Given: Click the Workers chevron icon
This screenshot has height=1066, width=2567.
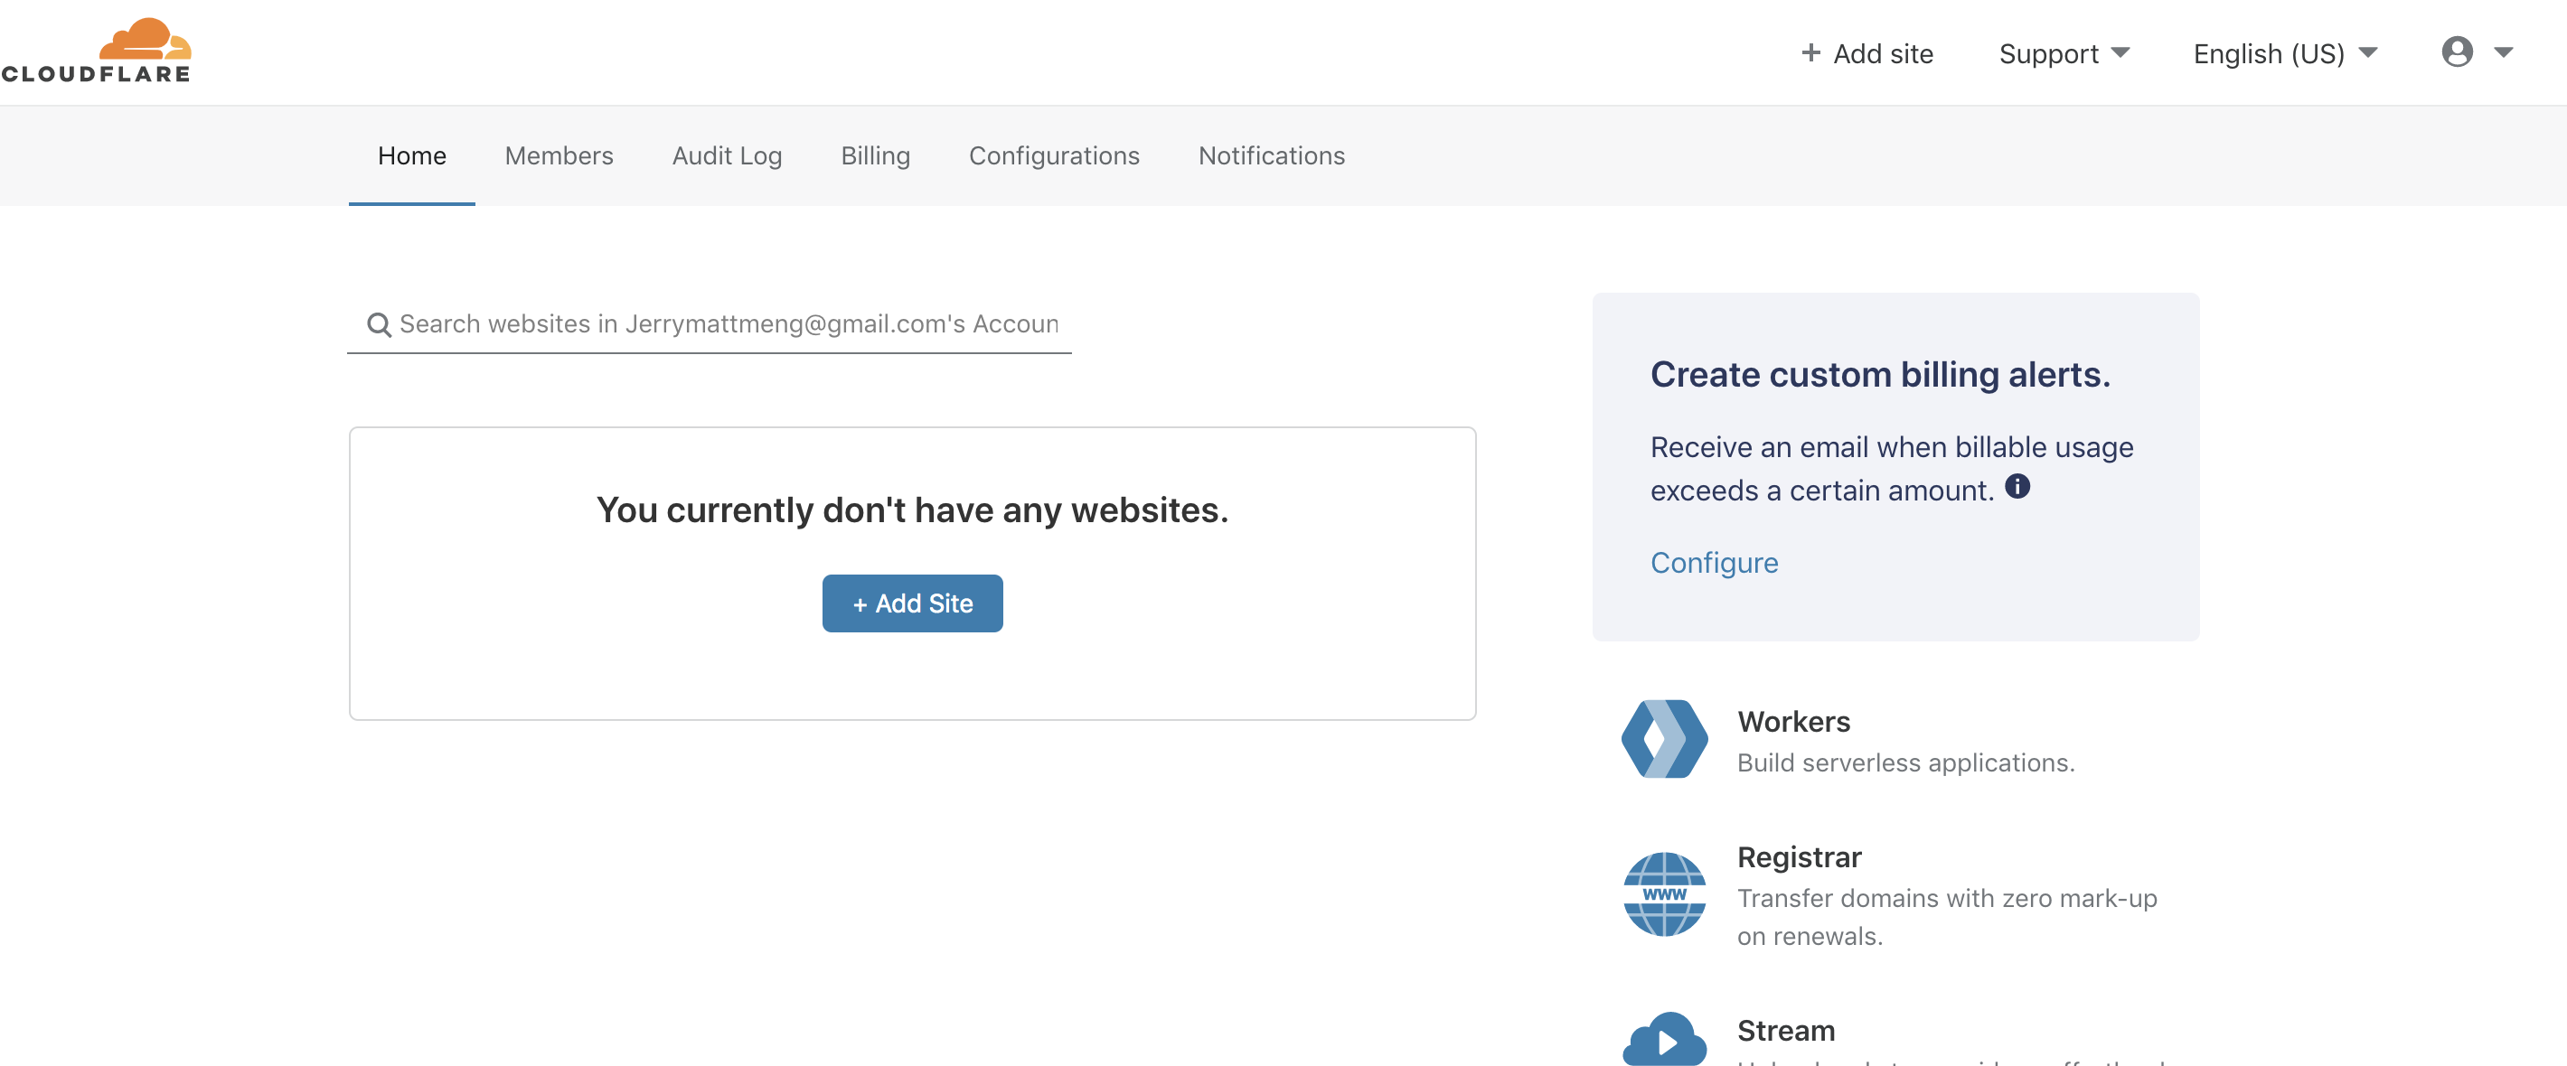Looking at the screenshot, I should pos(1664,739).
